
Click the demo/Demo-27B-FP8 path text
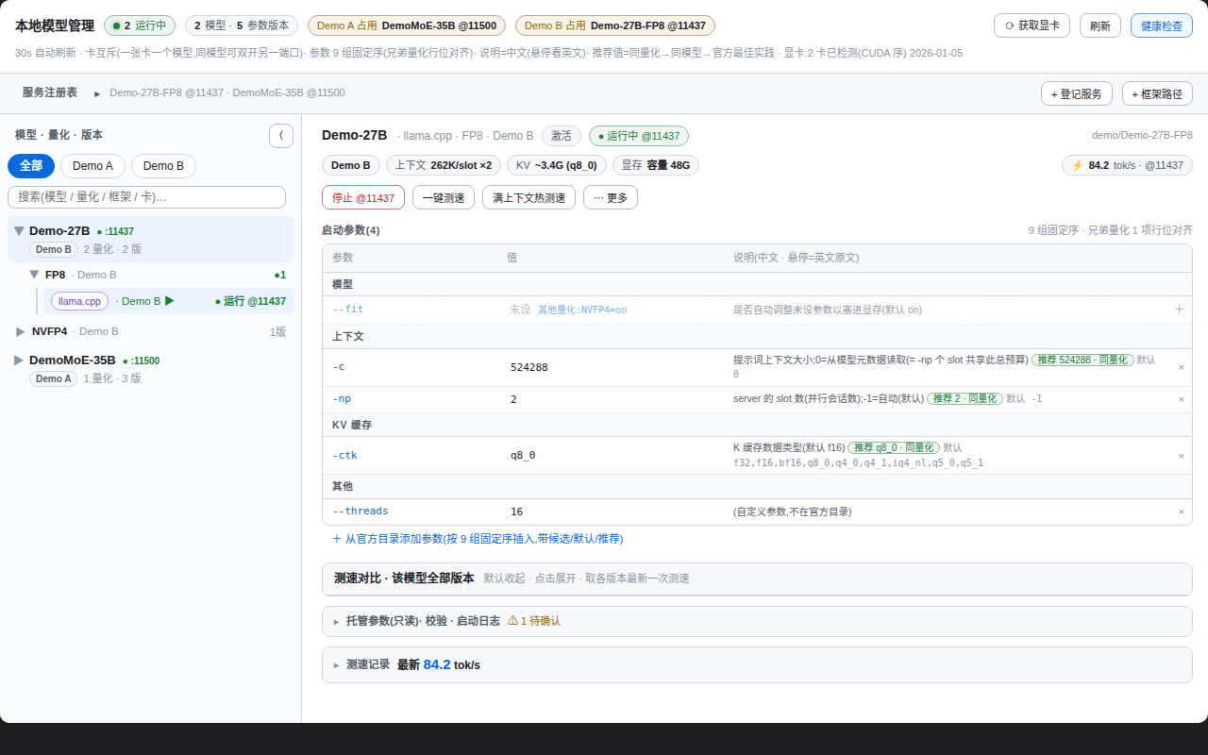1142,136
